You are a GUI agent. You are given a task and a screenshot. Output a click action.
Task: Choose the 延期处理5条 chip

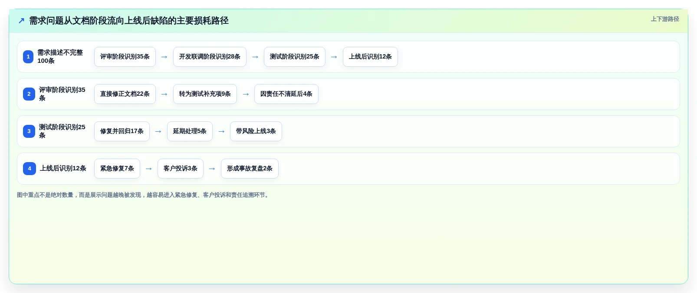[190, 131]
